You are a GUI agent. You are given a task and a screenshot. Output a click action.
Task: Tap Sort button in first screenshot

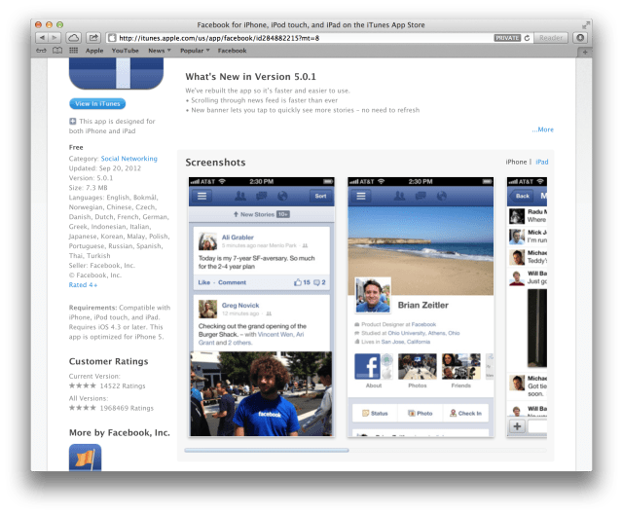tap(320, 196)
